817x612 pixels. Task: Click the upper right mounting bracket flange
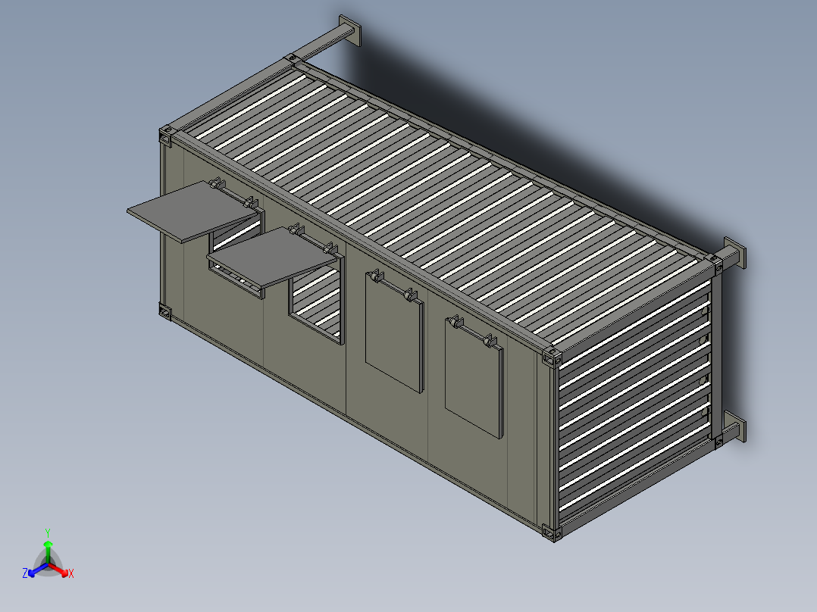734,253
